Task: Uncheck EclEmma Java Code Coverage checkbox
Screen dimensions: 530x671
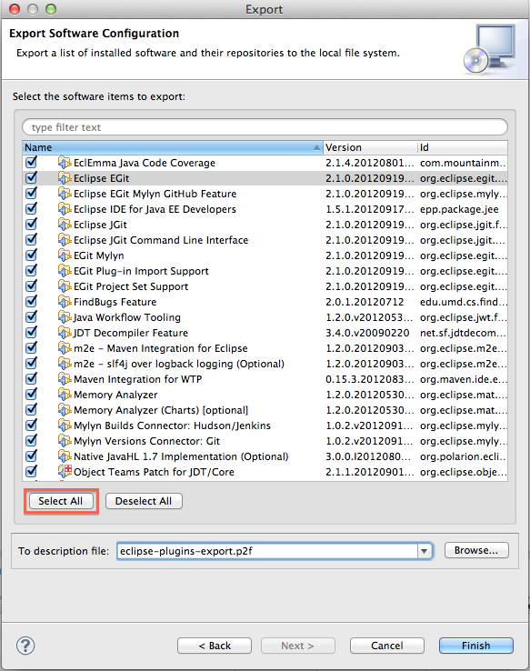Action: [x=31, y=162]
